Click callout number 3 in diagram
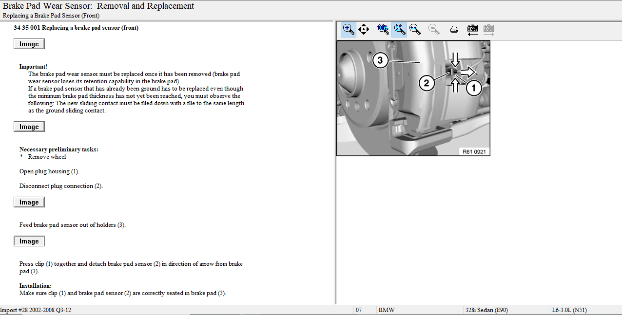This screenshot has width=622, height=315. [x=380, y=61]
